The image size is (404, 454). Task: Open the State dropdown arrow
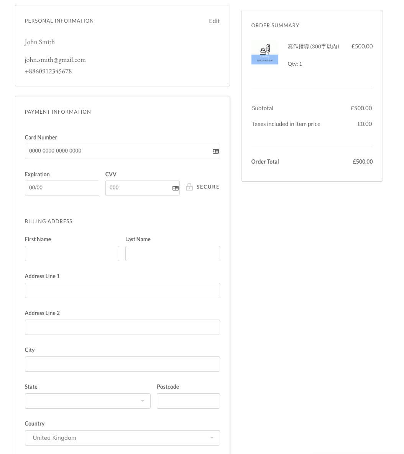tap(143, 401)
